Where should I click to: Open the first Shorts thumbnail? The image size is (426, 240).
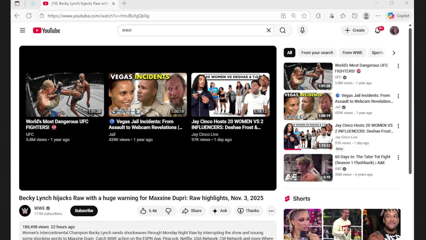pyautogui.click(x=303, y=224)
